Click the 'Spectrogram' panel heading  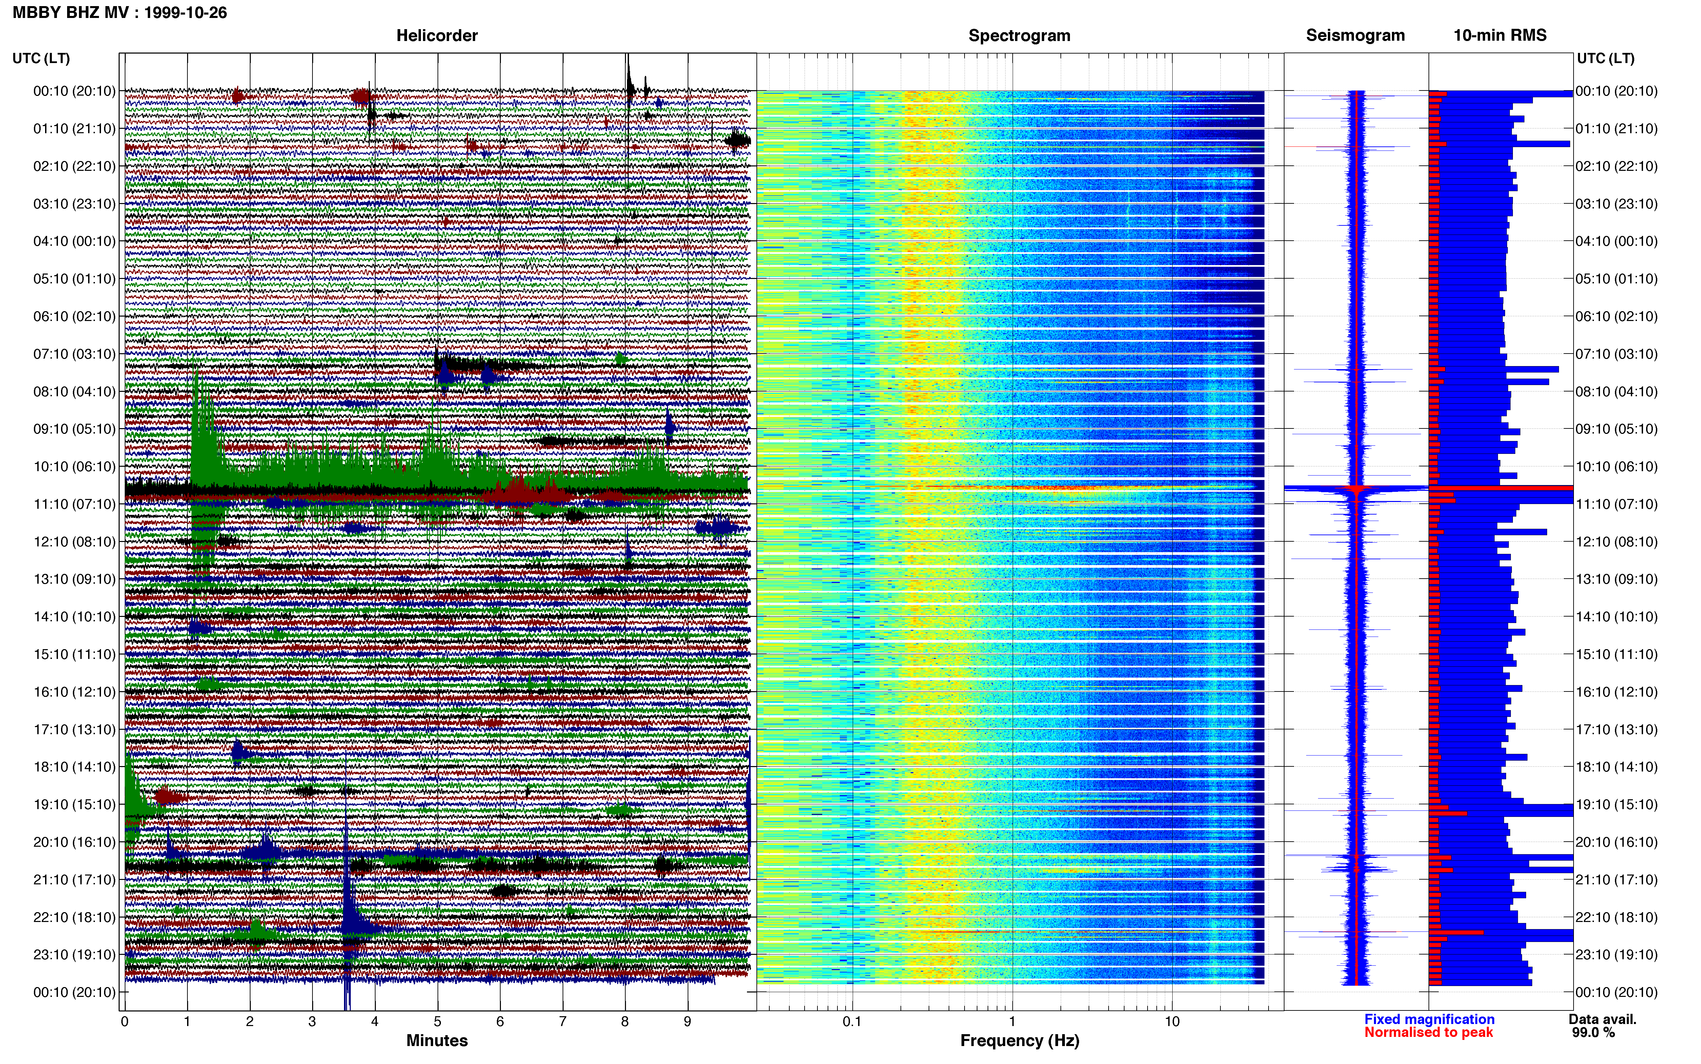click(1019, 35)
